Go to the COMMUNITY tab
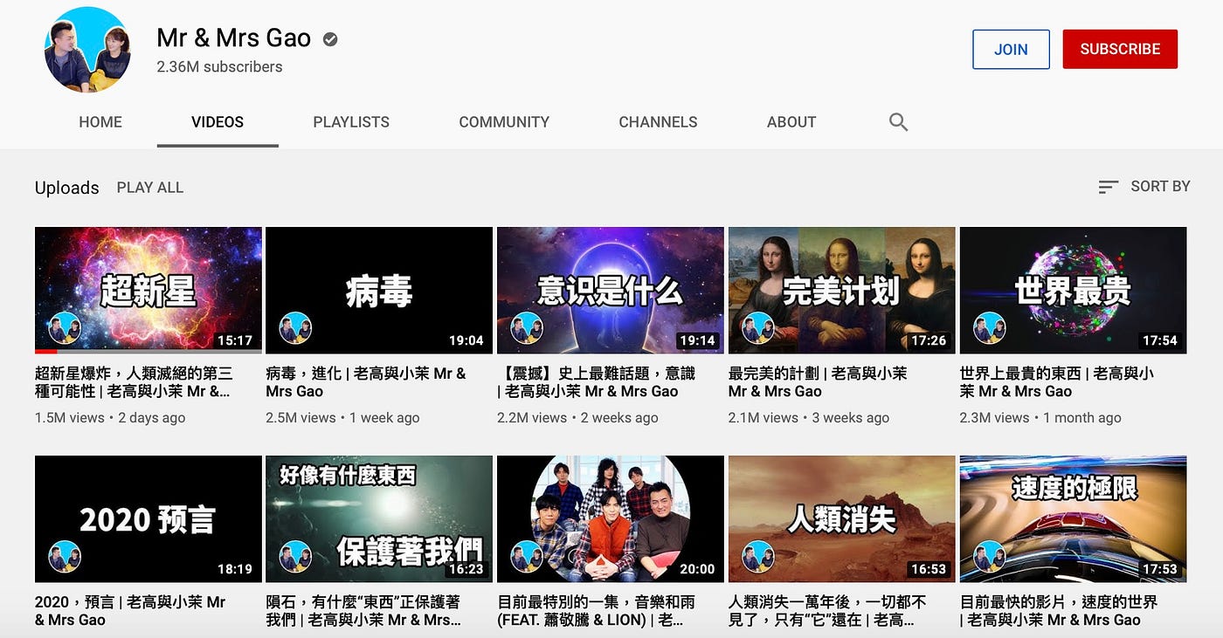Image resolution: width=1223 pixels, height=638 pixels. click(504, 122)
